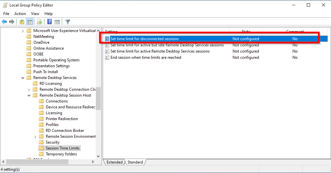Expand the Remote Session Environment folder

[x=35, y=136]
